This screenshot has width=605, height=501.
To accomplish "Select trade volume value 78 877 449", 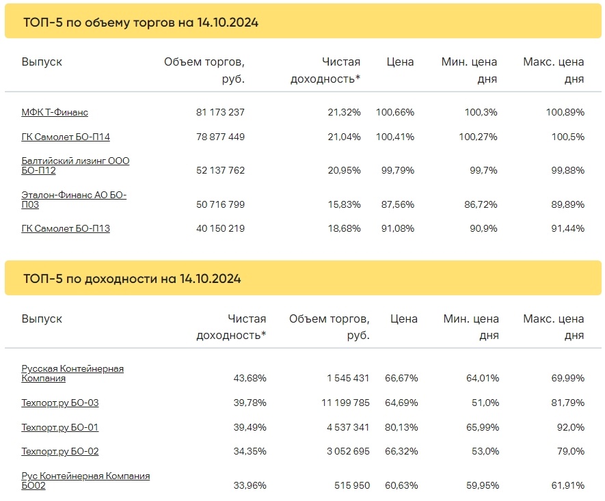I will [220, 137].
